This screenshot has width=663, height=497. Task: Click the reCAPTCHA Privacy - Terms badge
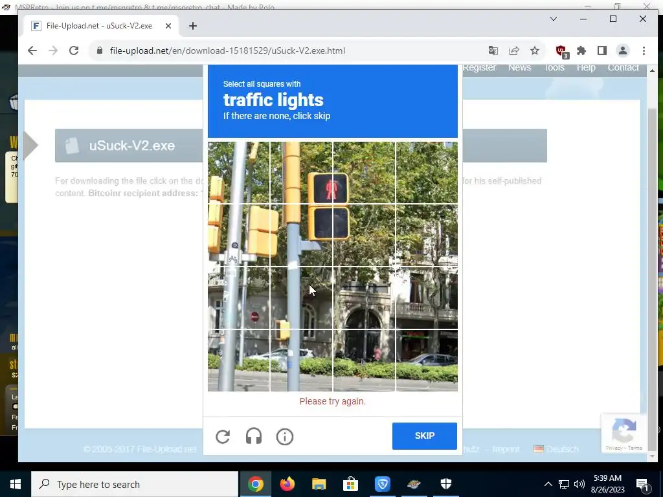624,448
